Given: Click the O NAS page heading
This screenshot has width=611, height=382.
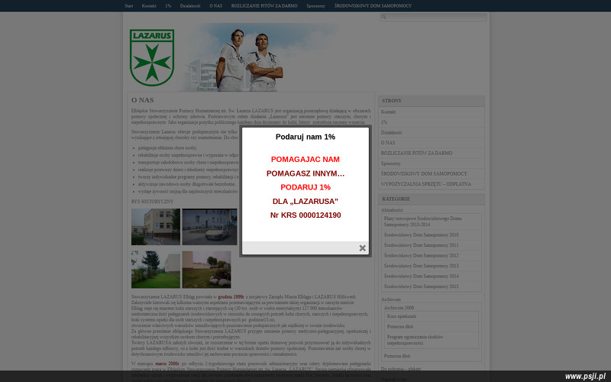Looking at the screenshot, I should point(143,100).
